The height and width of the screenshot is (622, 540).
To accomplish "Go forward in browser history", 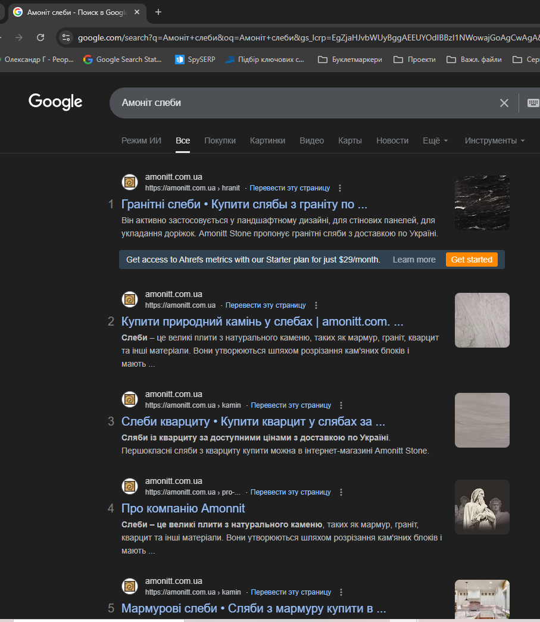I will point(19,37).
